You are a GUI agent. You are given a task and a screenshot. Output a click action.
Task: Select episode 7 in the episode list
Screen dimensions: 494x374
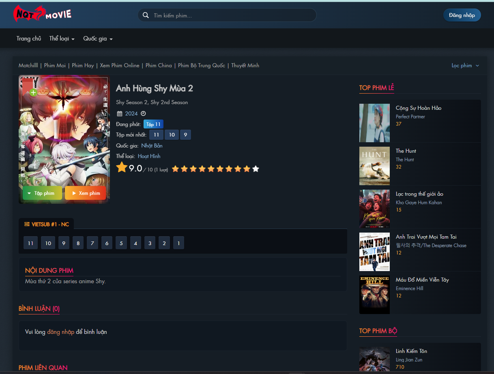92,244
